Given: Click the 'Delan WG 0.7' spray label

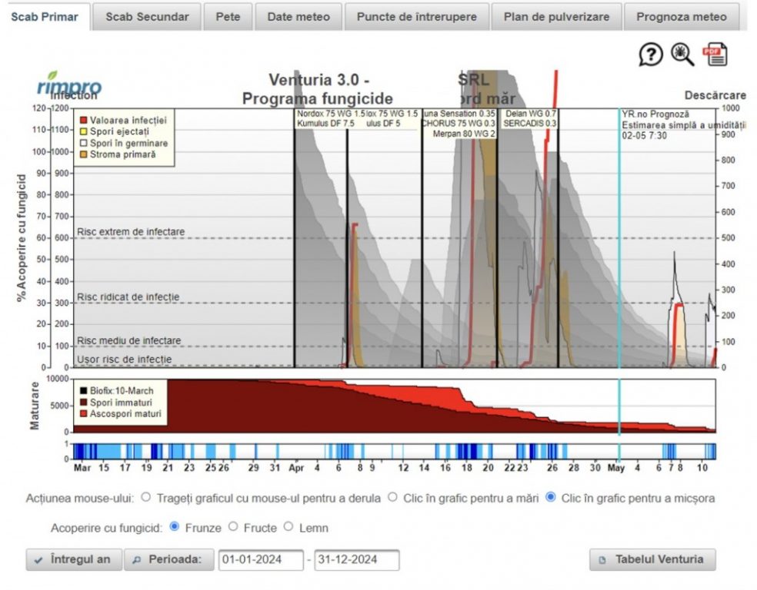Looking at the screenshot, I should click(531, 114).
